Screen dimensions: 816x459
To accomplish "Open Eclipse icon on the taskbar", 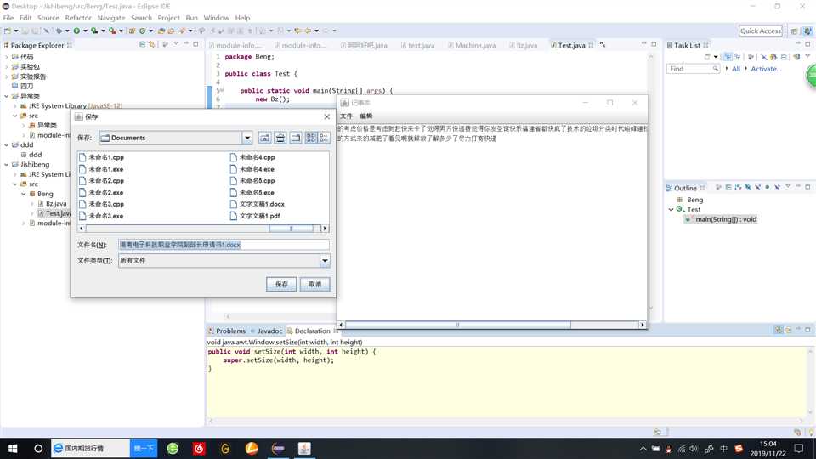I will click(x=278, y=448).
